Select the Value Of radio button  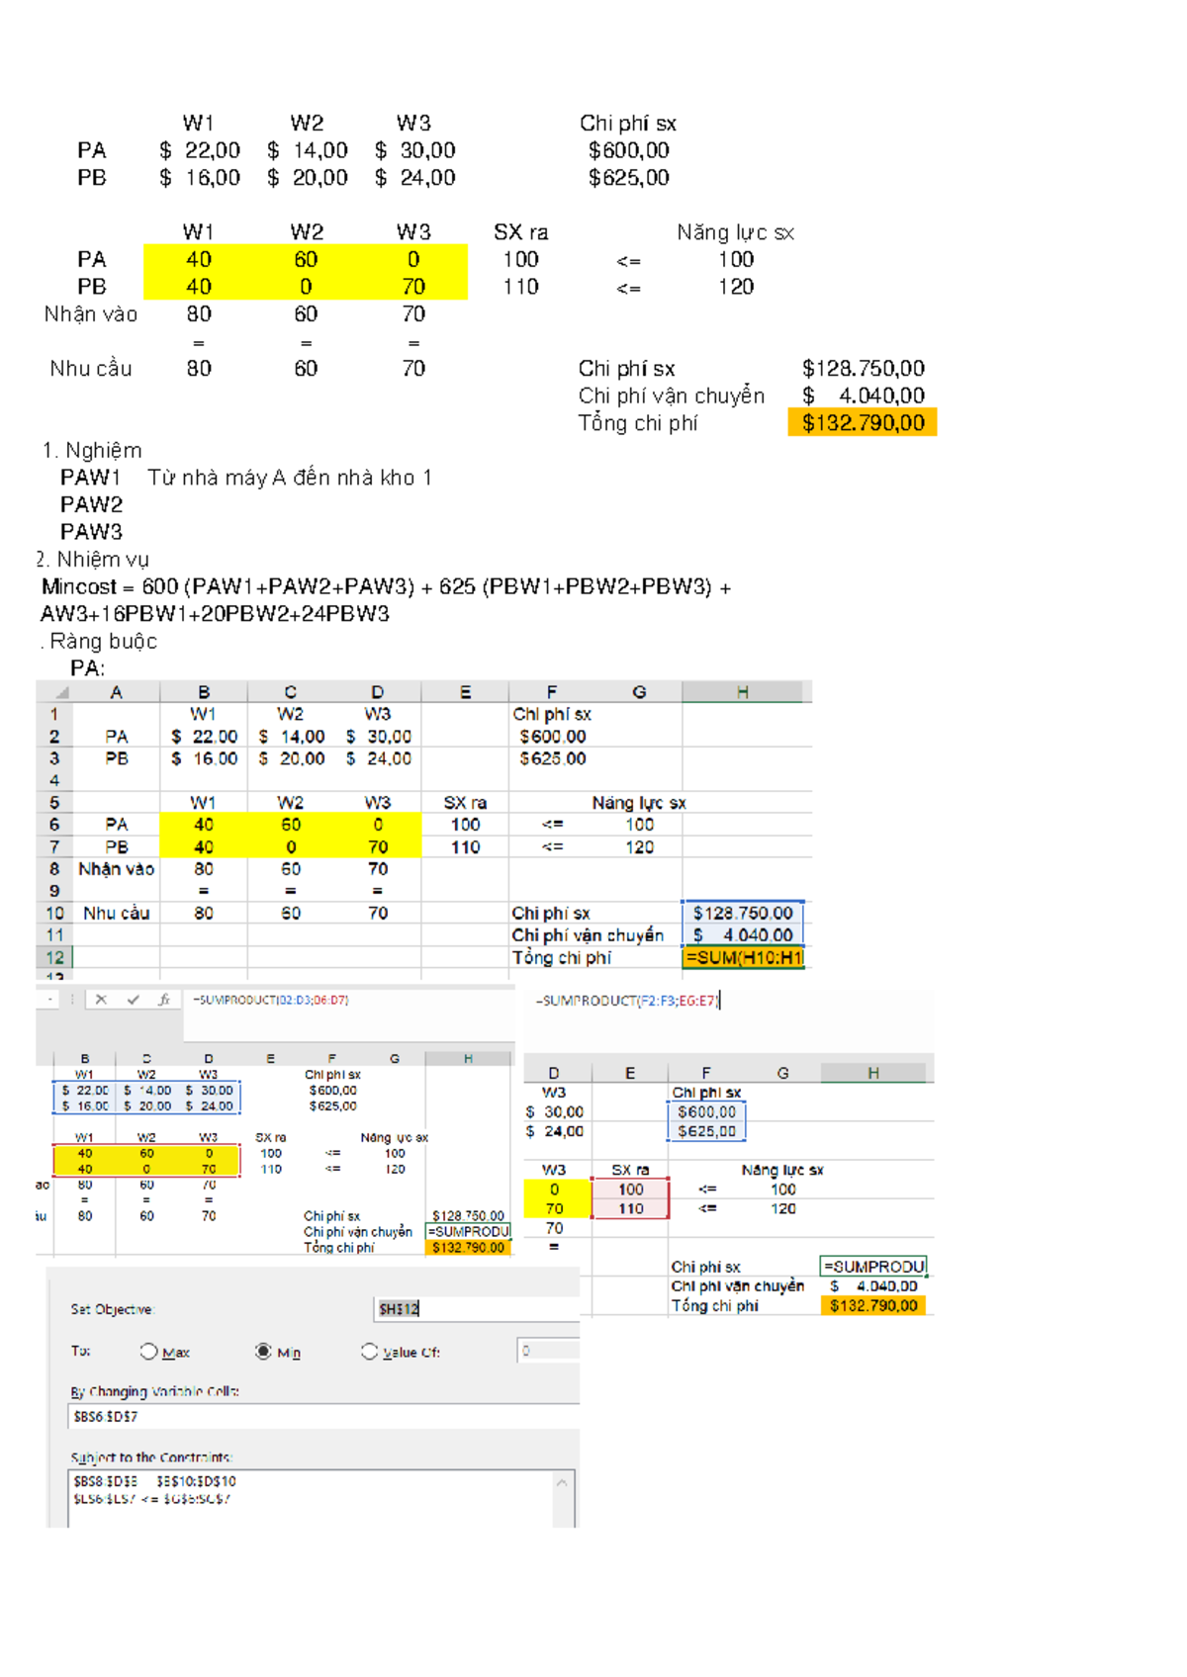369,1351
